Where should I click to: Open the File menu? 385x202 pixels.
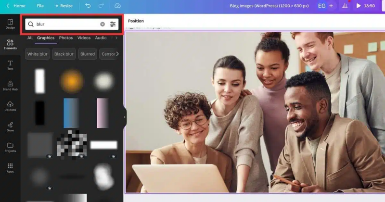pyautogui.click(x=40, y=6)
